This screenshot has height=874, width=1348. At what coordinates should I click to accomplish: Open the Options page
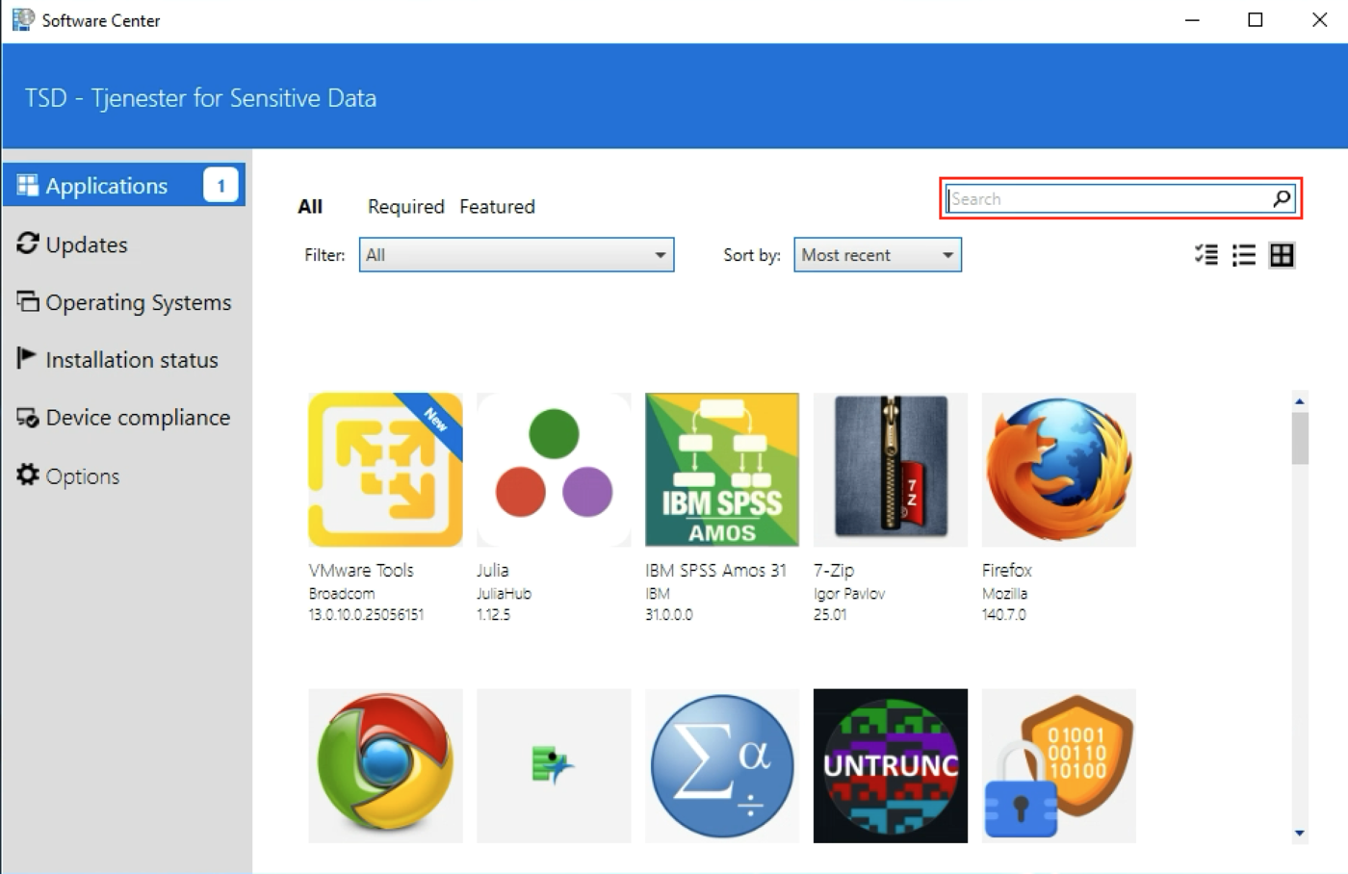click(67, 476)
